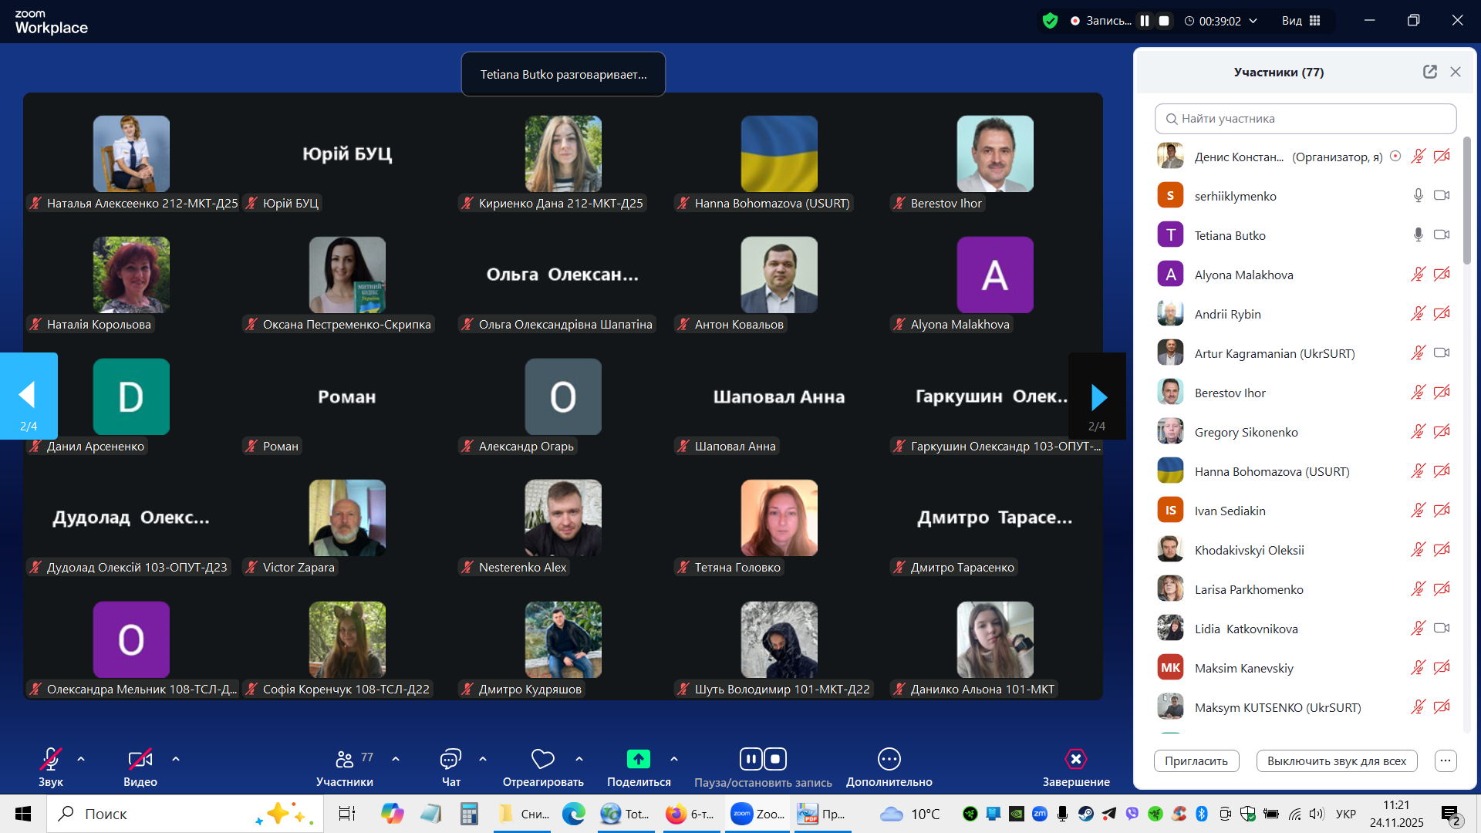
Task: Click the Invite (Пригласить) button
Action: click(x=1196, y=761)
